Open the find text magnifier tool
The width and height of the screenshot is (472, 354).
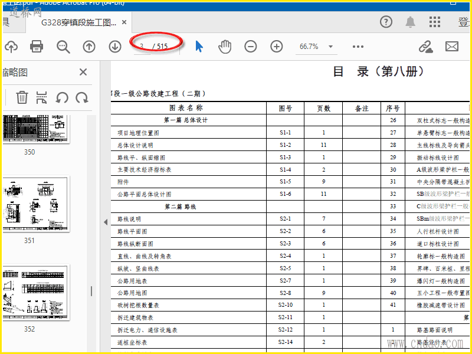click(63, 47)
